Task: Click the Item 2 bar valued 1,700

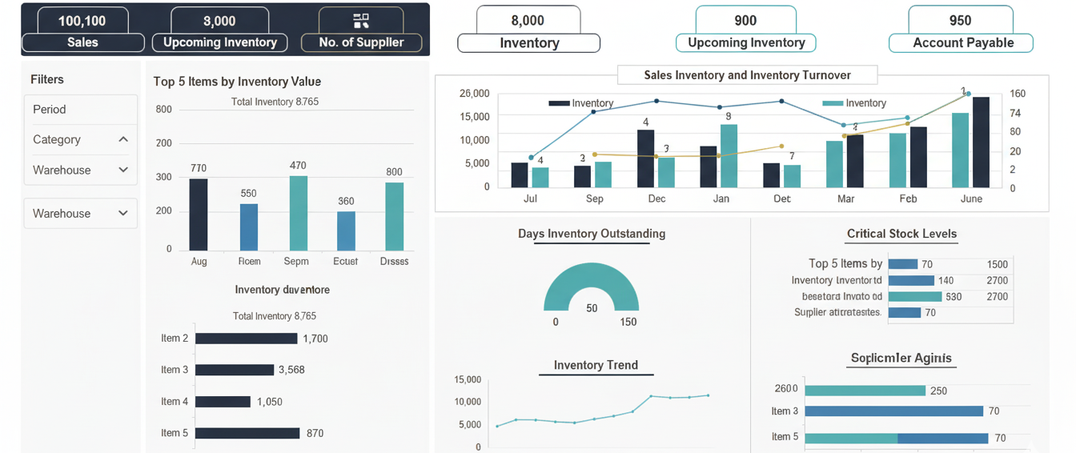Action: point(246,339)
